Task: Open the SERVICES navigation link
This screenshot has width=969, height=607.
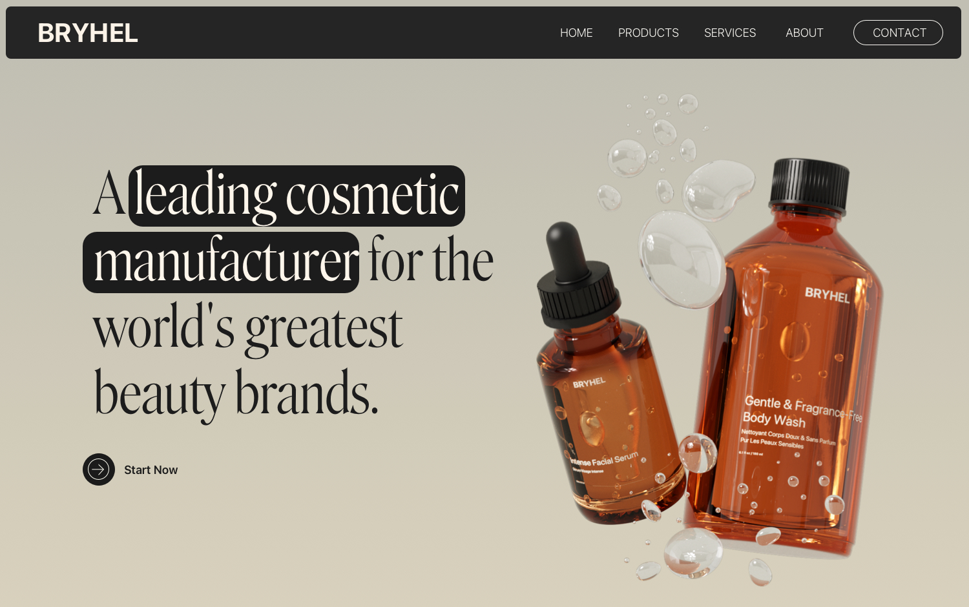Action: 730,33
